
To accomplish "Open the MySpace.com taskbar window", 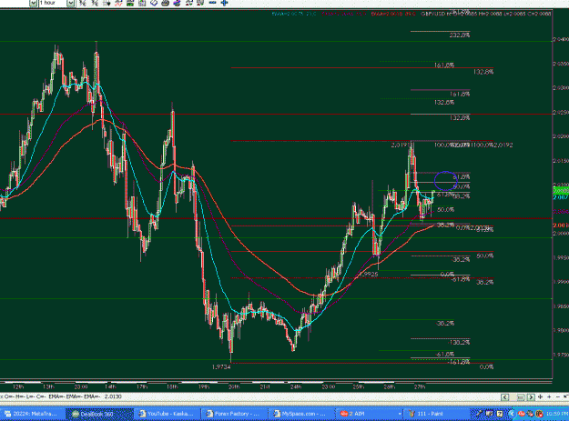I will click(303, 414).
